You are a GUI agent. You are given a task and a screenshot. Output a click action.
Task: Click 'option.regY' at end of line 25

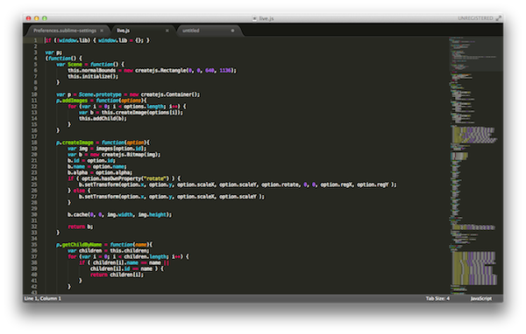point(373,184)
